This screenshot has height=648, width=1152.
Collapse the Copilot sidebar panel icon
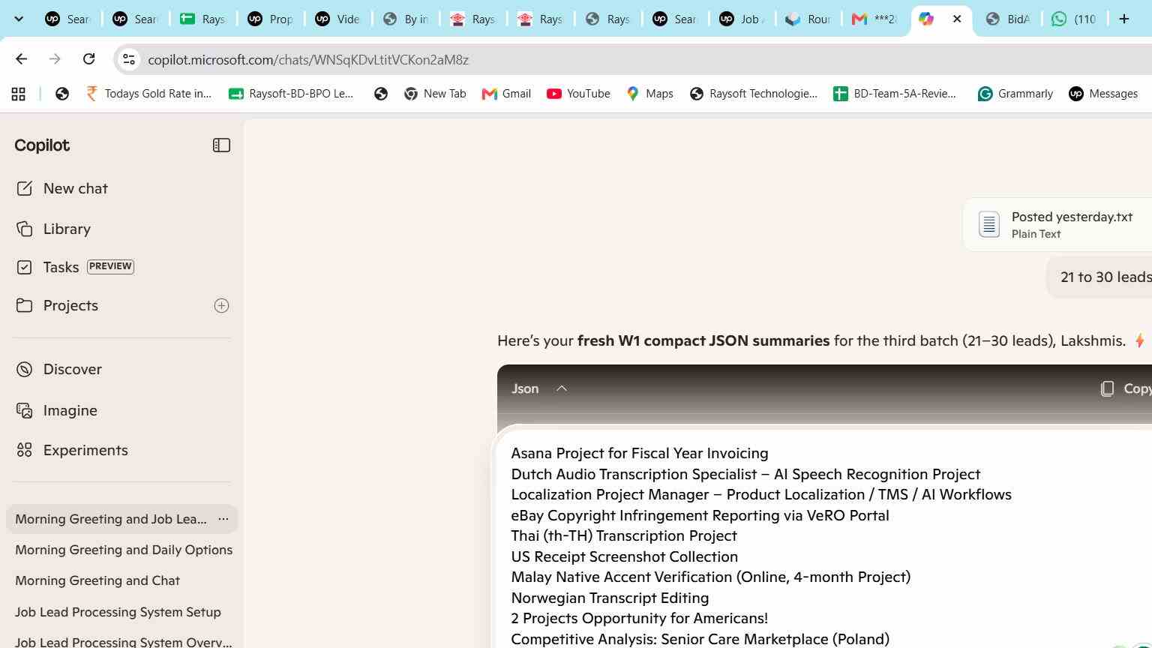(x=221, y=145)
